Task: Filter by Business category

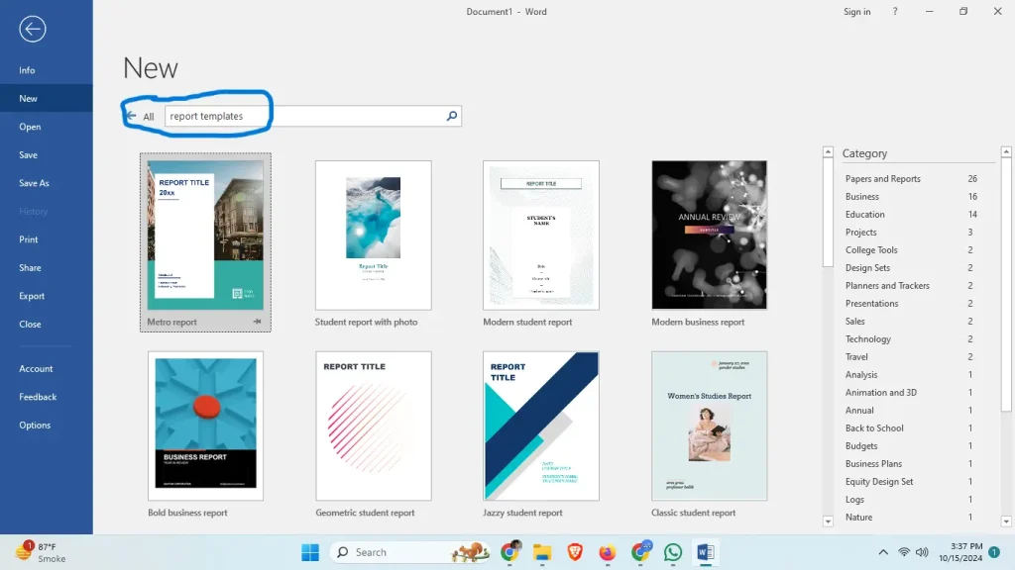Action: (911, 197)
